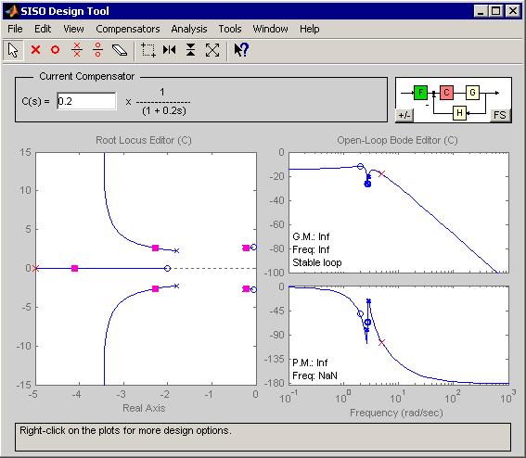The image size is (526, 458).
Task: Click the (1 + 0.2s) denominator text
Action: 164,110
